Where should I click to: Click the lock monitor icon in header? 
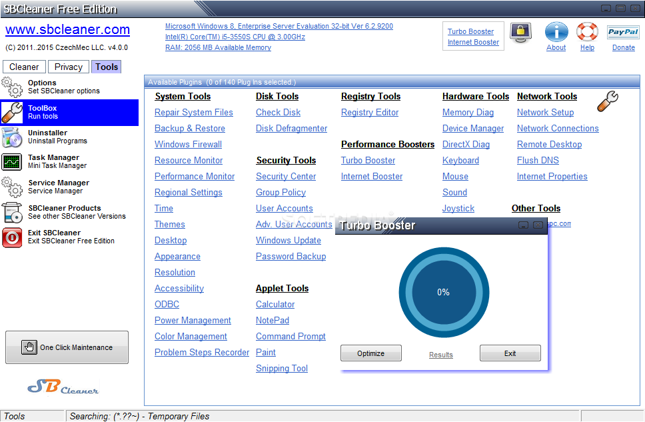pos(521,33)
